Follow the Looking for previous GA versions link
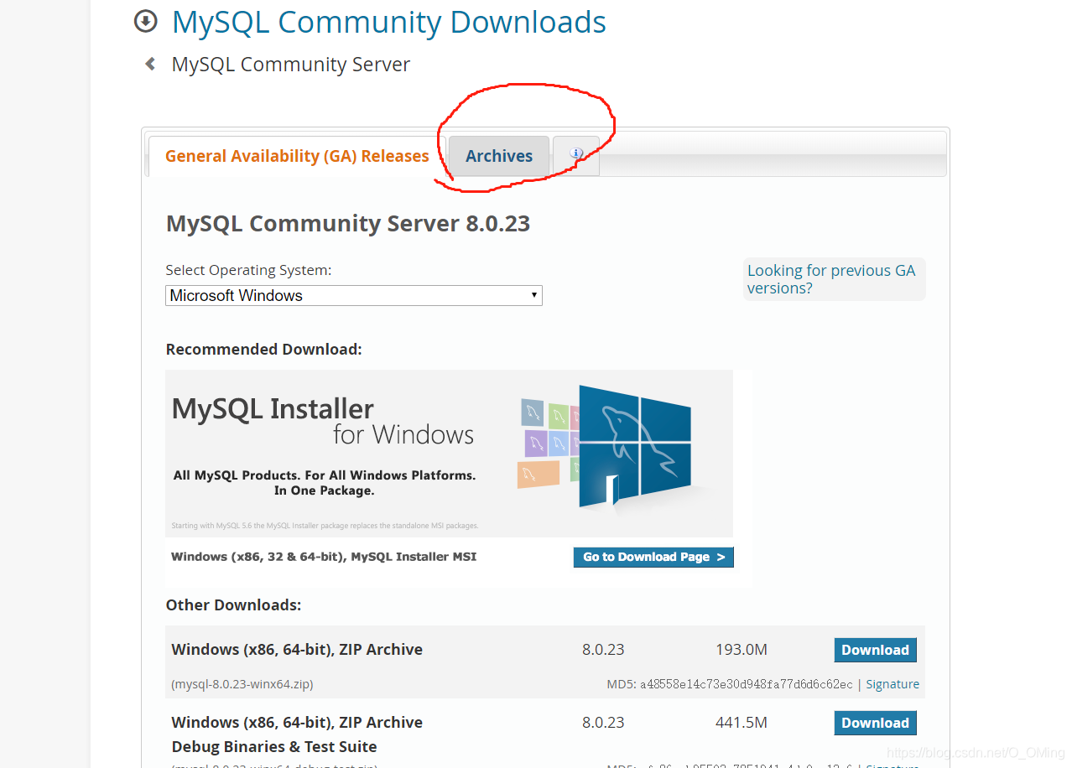 tap(831, 279)
